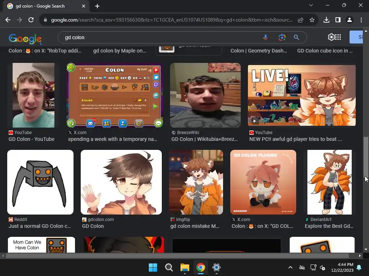Open tab search chevron dropdown
The width and height of the screenshot is (369, 276).
pos(311,5)
